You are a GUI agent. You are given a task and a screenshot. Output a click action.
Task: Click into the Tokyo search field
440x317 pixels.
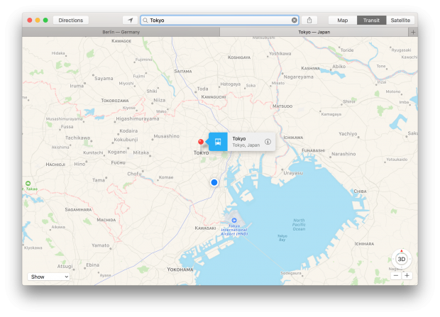click(x=219, y=20)
